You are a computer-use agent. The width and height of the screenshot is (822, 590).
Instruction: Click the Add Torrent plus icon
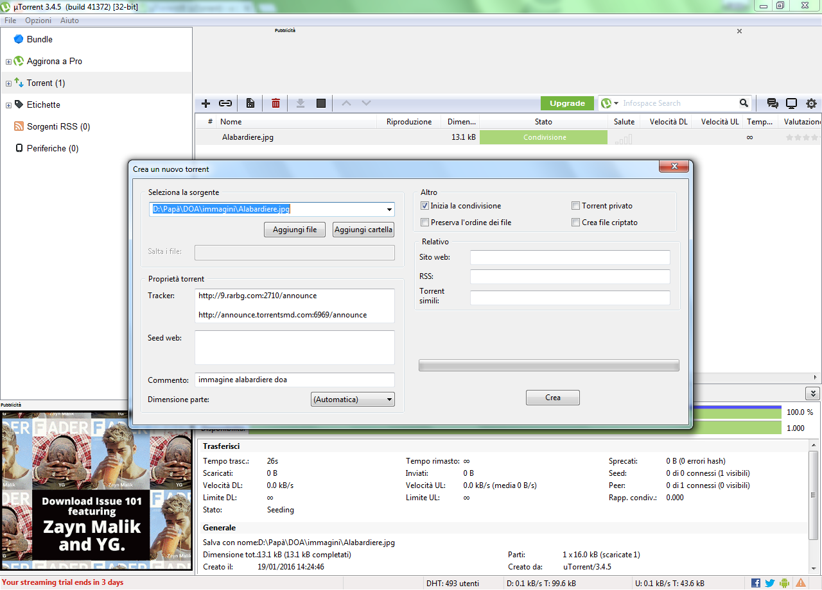[x=205, y=103]
